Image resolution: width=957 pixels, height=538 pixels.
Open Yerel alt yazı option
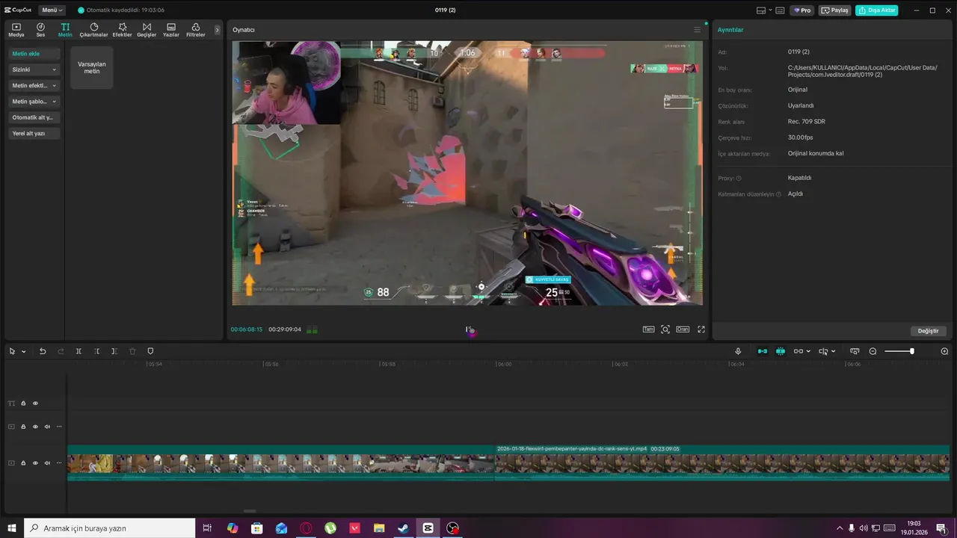(34, 133)
